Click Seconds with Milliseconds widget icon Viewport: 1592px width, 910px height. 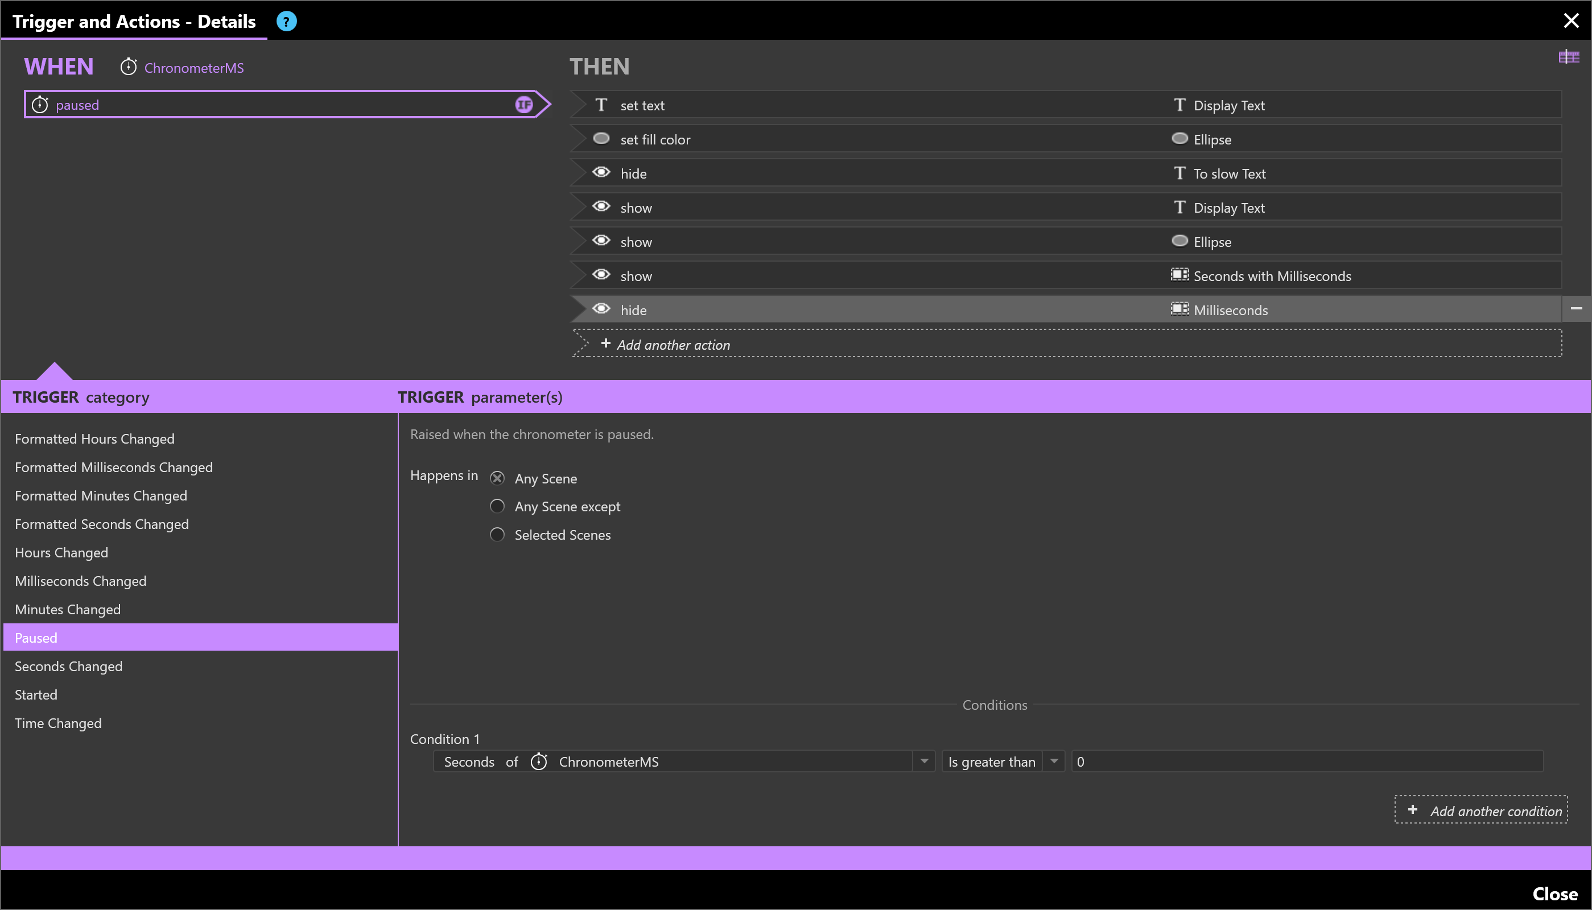(1179, 274)
